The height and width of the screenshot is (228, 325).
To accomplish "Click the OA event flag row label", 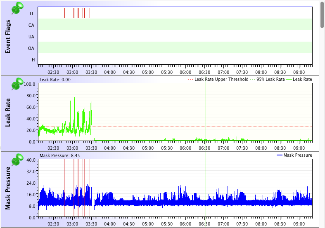I will click(x=31, y=48).
